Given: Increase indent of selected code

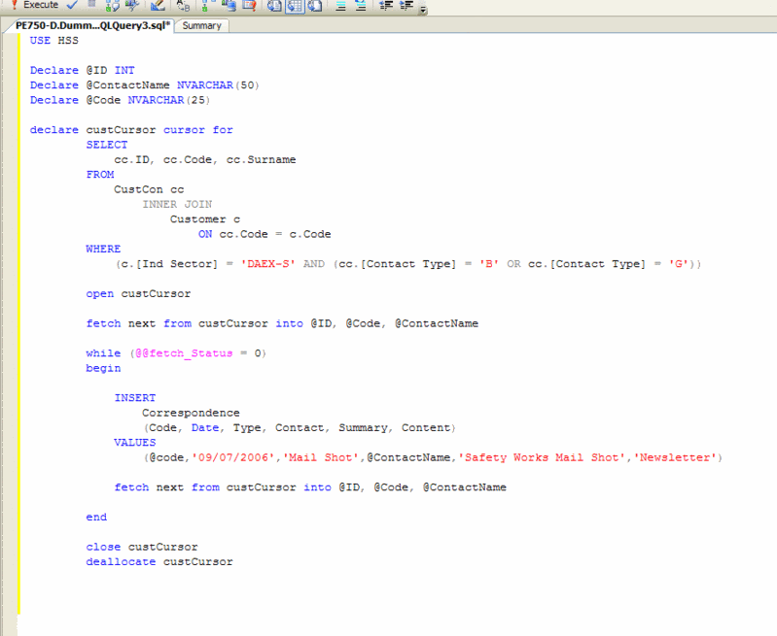Looking at the screenshot, I should (x=406, y=5).
